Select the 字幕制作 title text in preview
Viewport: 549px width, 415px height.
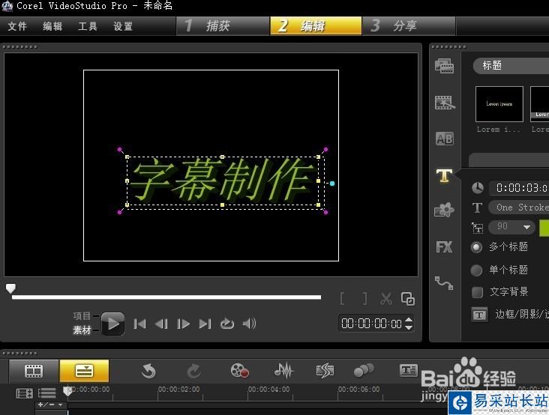coord(223,181)
